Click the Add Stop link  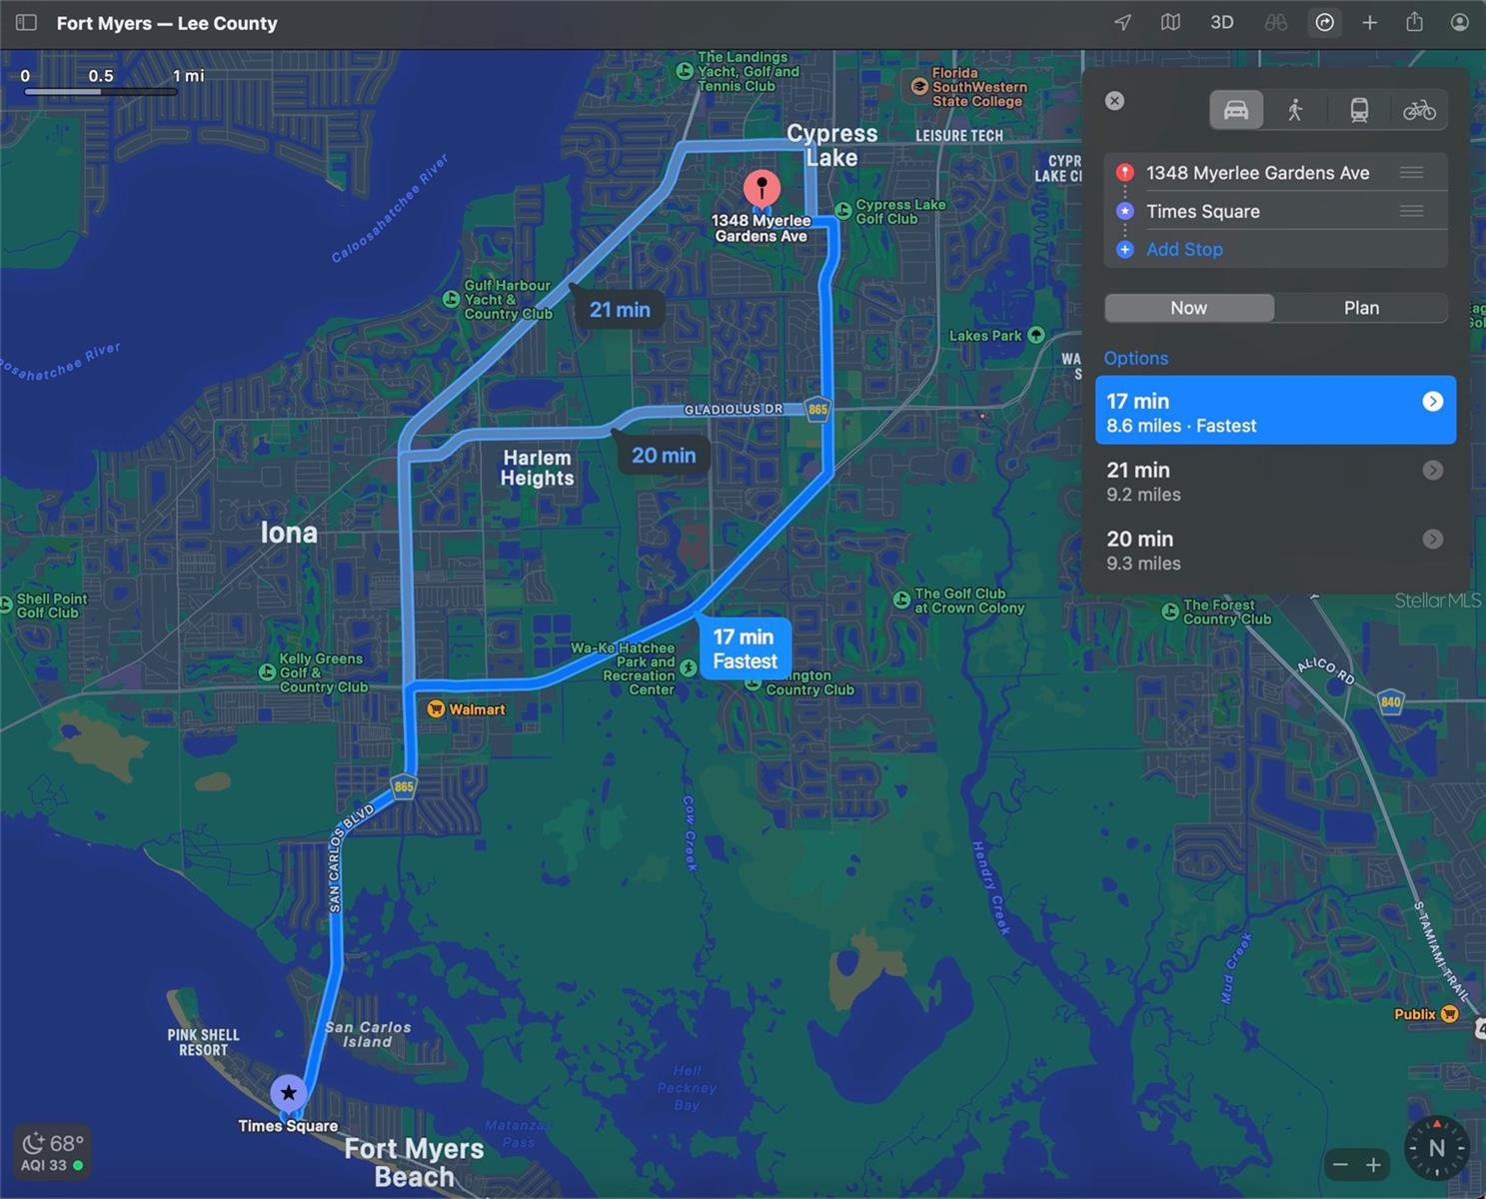tap(1184, 250)
